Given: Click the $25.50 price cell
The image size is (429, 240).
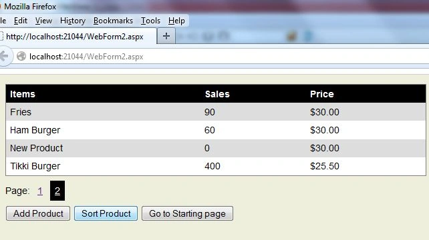Looking at the screenshot, I should tap(325, 166).
